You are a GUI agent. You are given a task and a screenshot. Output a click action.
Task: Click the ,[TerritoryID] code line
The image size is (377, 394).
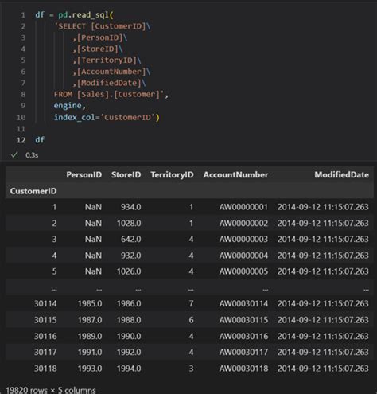tap(107, 60)
